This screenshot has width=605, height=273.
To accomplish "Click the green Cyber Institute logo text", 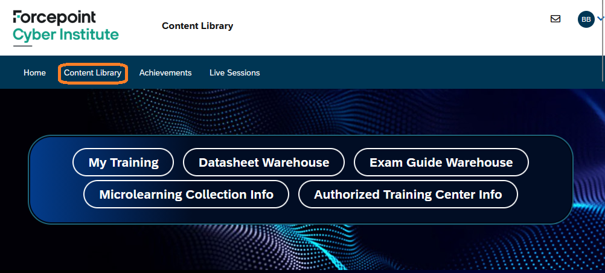I will 66,34.
